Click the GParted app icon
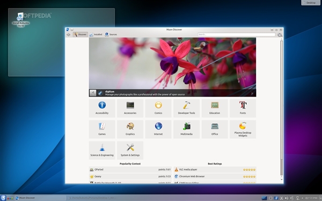322x201 pixels. [x=92, y=169]
